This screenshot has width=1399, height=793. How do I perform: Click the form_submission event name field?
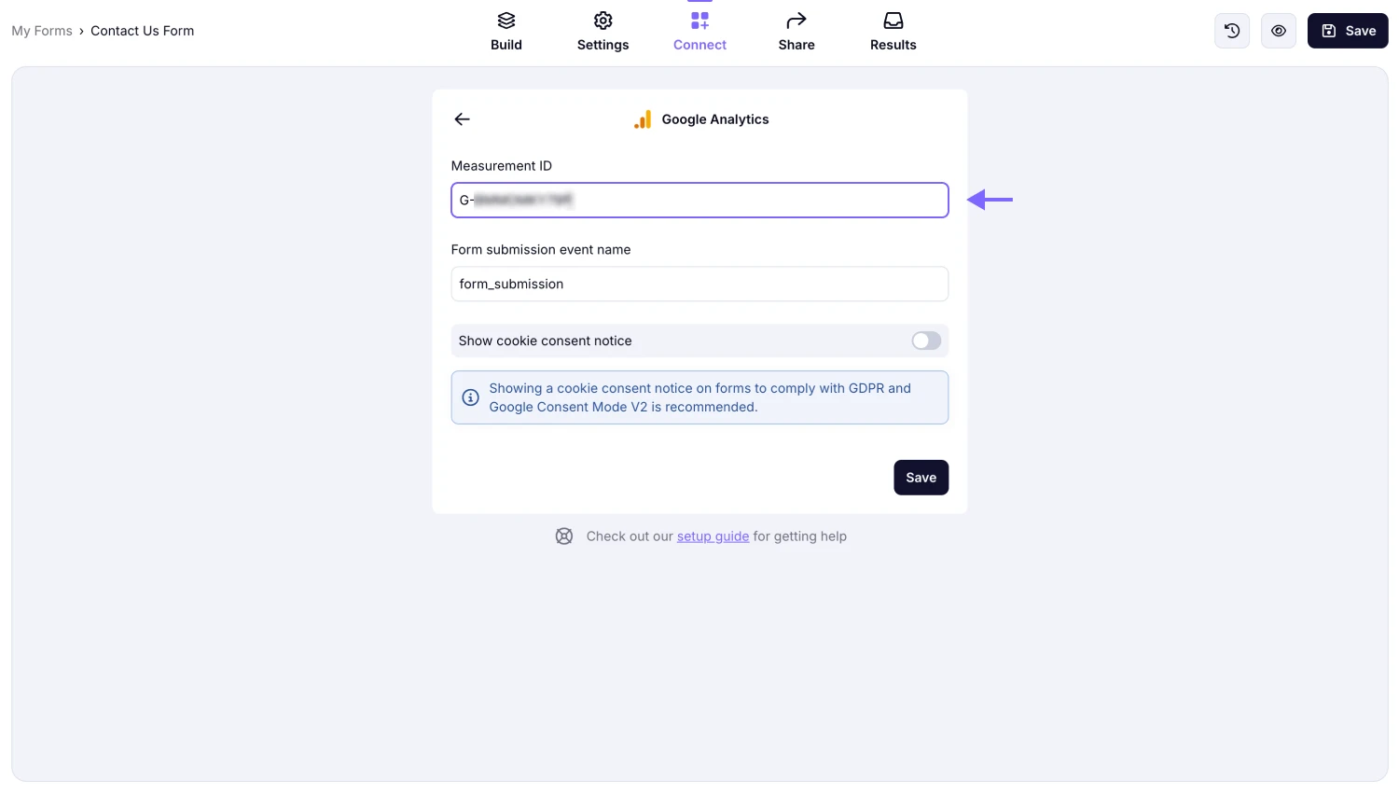point(699,284)
